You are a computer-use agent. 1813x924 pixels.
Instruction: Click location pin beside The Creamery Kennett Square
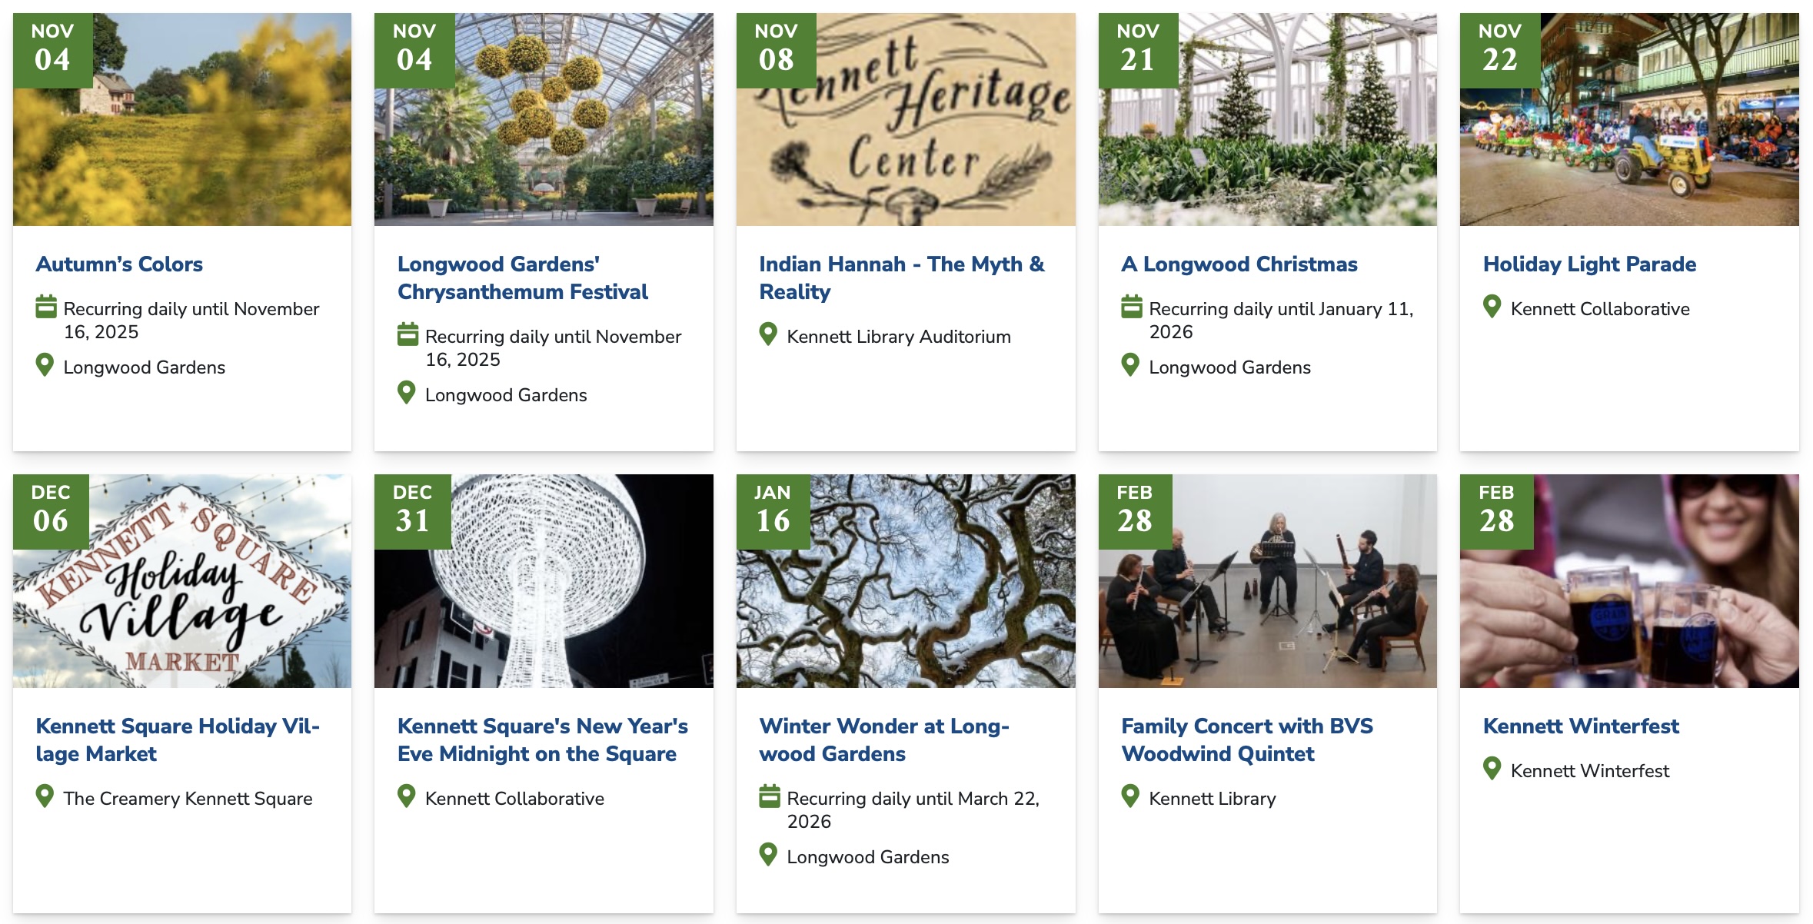point(45,796)
